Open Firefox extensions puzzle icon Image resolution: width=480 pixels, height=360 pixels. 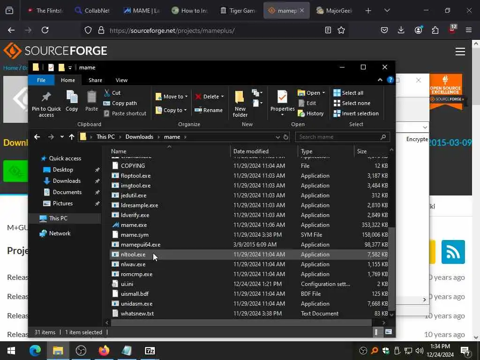pyautogui.click(x=435, y=30)
